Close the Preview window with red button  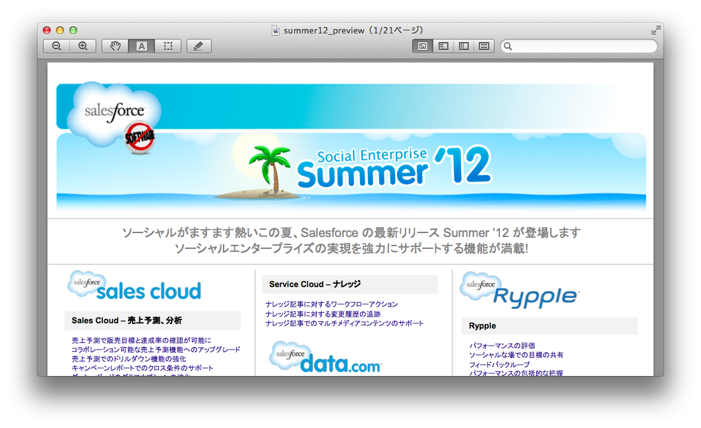click(x=47, y=30)
